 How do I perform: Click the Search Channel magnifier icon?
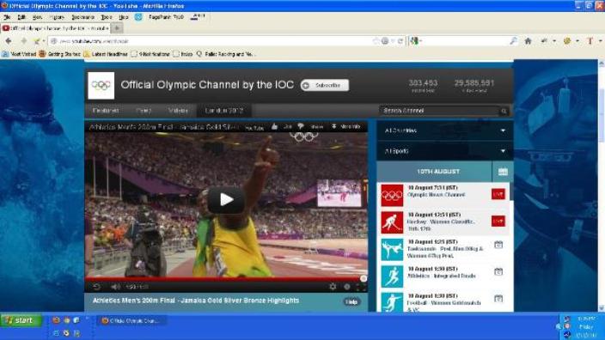(504, 111)
